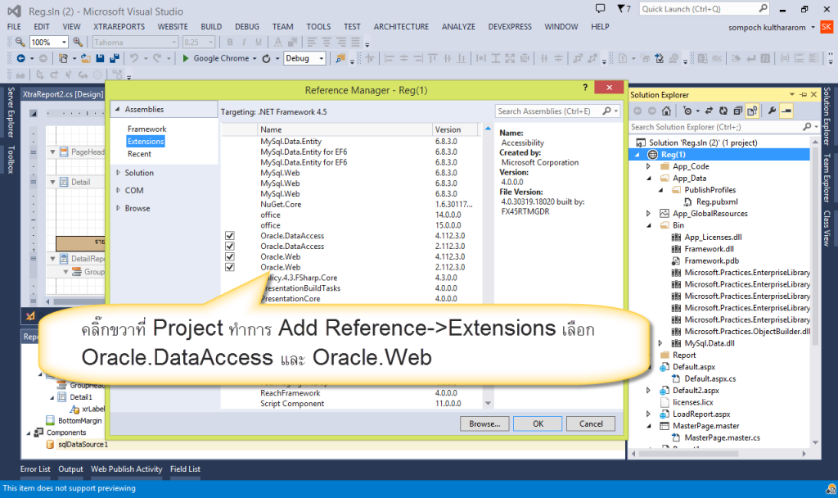This screenshot has width=838, height=498.
Task: Switch to the Output tab
Action: [70, 469]
